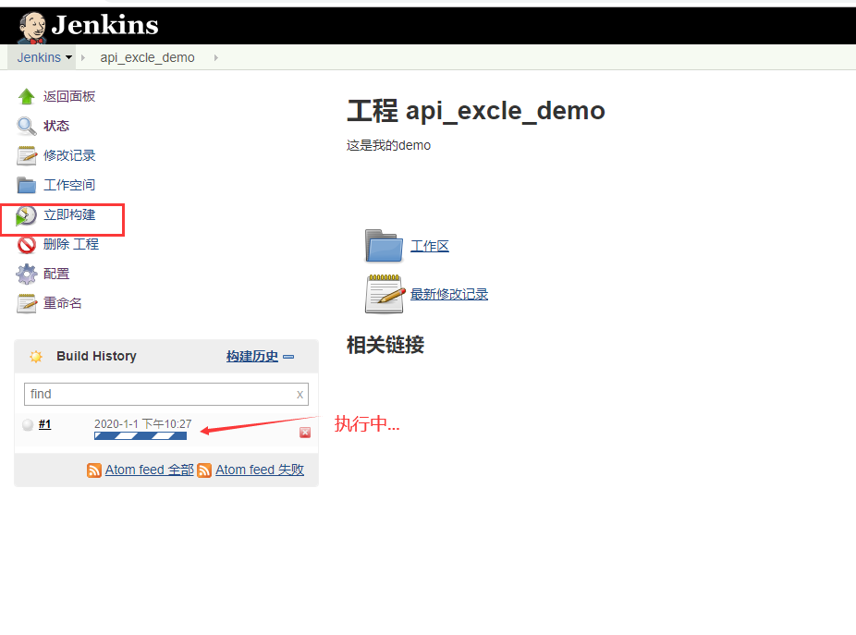This screenshot has width=856, height=635.
Task: Click the notepad 修改记录 icon
Action: click(26, 155)
